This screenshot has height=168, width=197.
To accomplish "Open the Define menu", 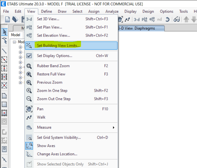I will [47, 11].
